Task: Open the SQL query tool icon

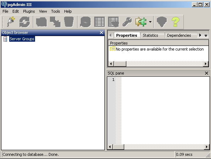Action: click(85, 22)
